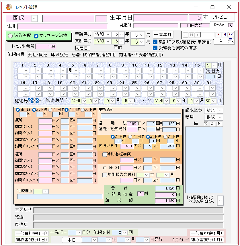The image size is (240, 246).
Task: Open the 転帰 継続 dropdown
Action: 220,118
